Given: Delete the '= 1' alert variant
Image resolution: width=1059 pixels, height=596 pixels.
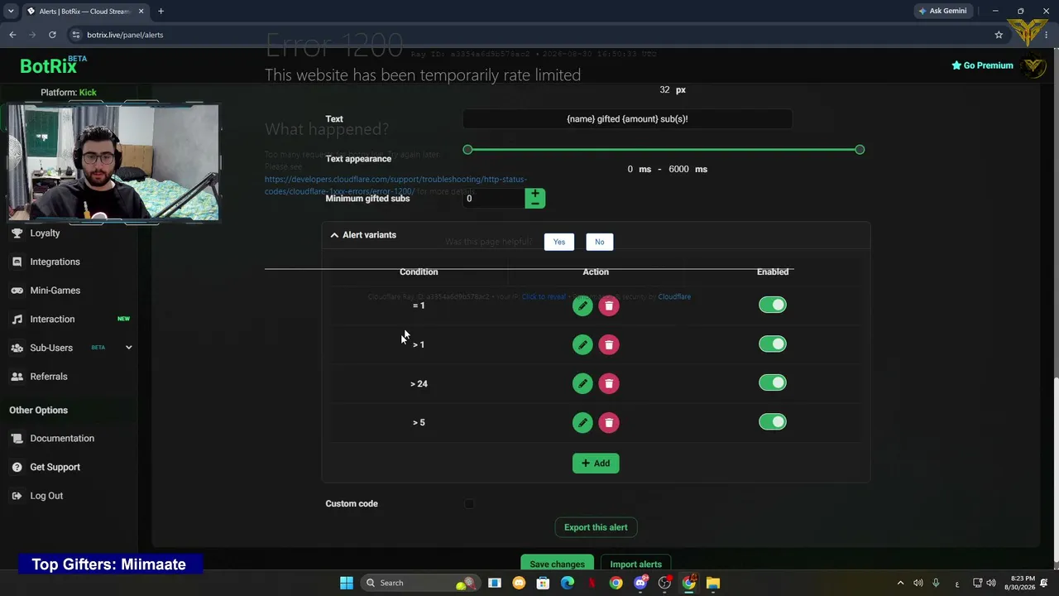Looking at the screenshot, I should click(609, 306).
